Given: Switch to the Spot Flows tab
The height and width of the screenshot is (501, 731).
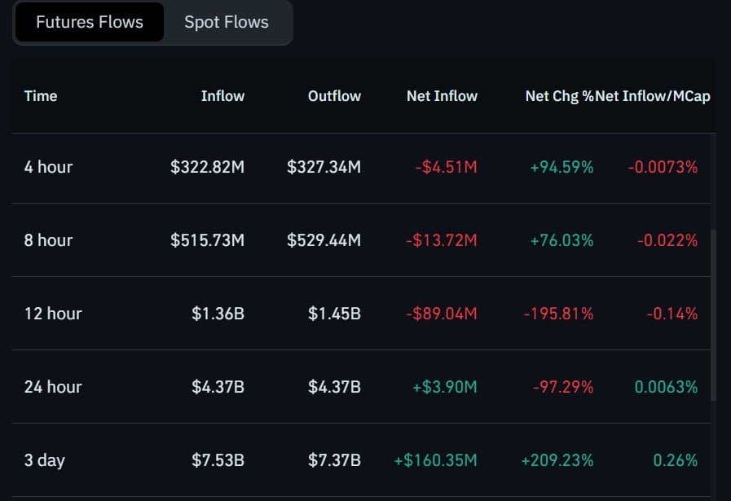Looking at the screenshot, I should click(226, 22).
